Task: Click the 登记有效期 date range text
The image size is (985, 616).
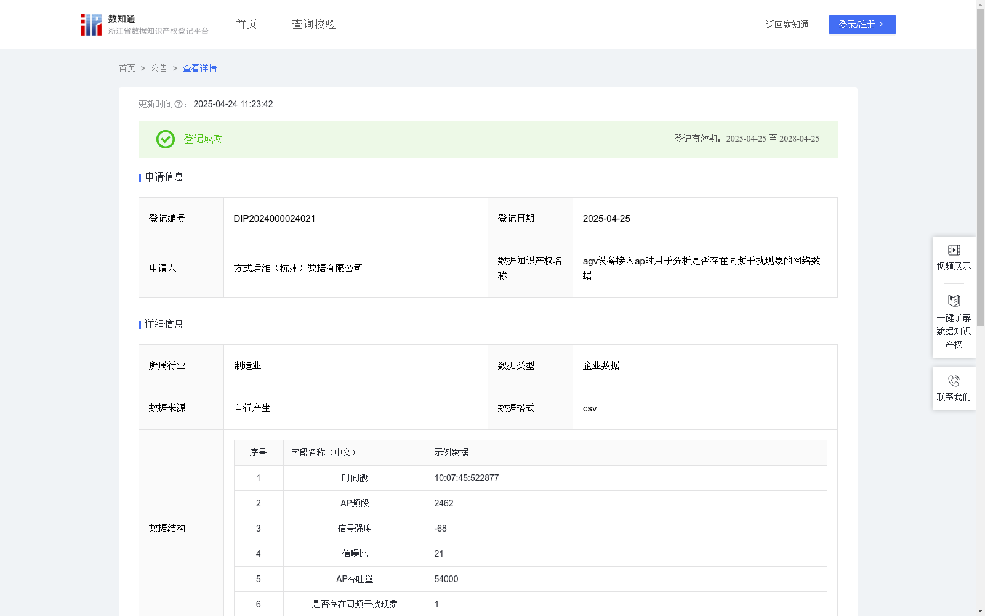Action: point(747,139)
